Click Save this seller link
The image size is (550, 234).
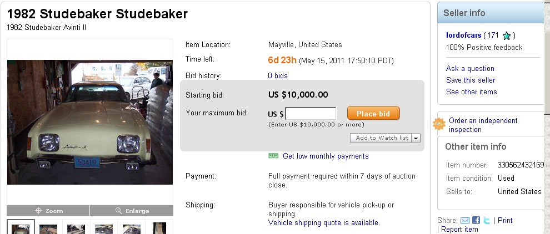[x=471, y=80]
